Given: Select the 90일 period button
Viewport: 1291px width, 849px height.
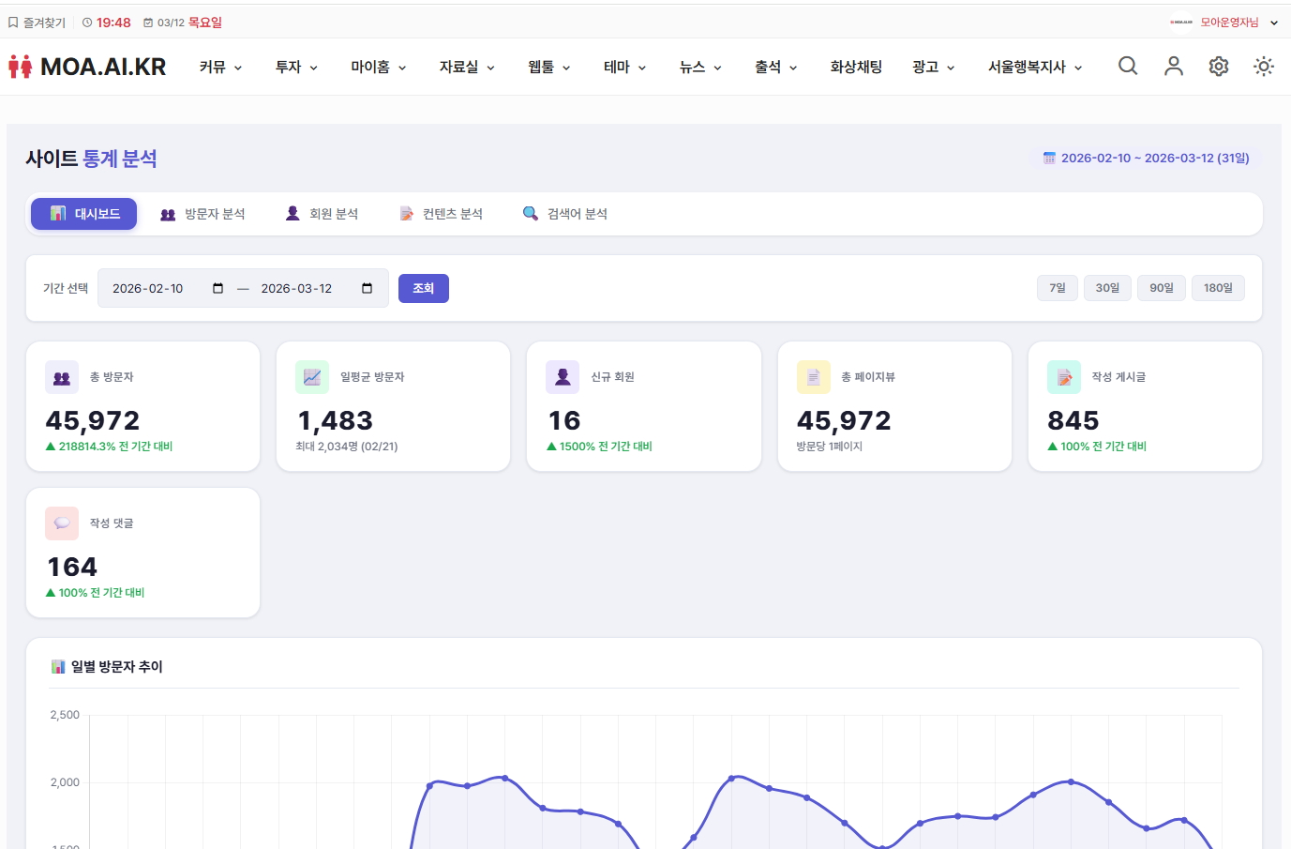Looking at the screenshot, I should (1161, 288).
